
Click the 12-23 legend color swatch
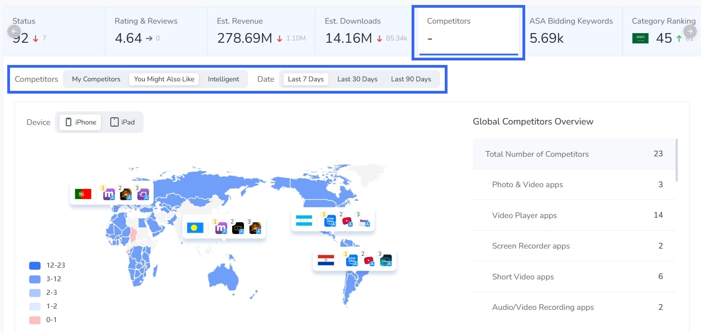pyautogui.click(x=35, y=265)
